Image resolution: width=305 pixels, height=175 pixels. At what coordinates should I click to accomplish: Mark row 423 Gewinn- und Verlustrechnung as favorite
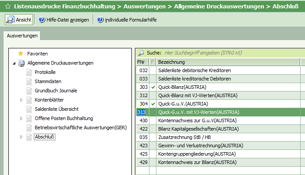point(153,146)
